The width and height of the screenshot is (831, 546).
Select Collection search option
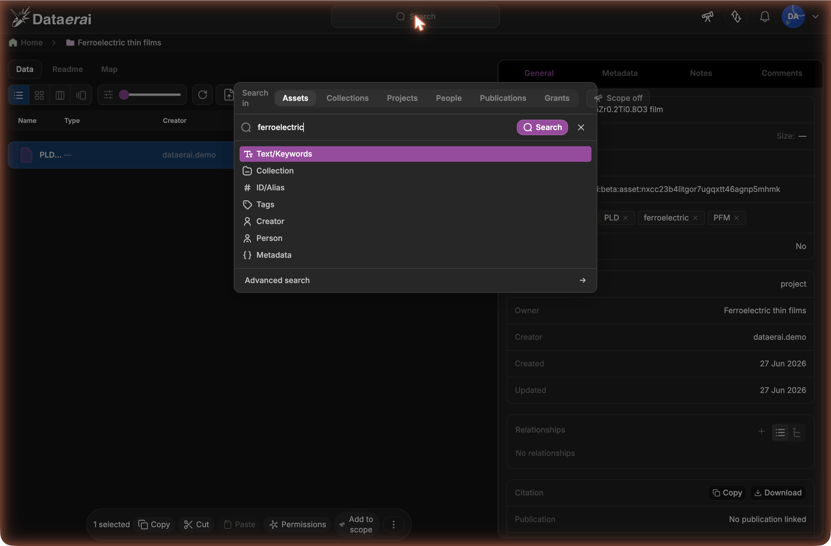415,171
